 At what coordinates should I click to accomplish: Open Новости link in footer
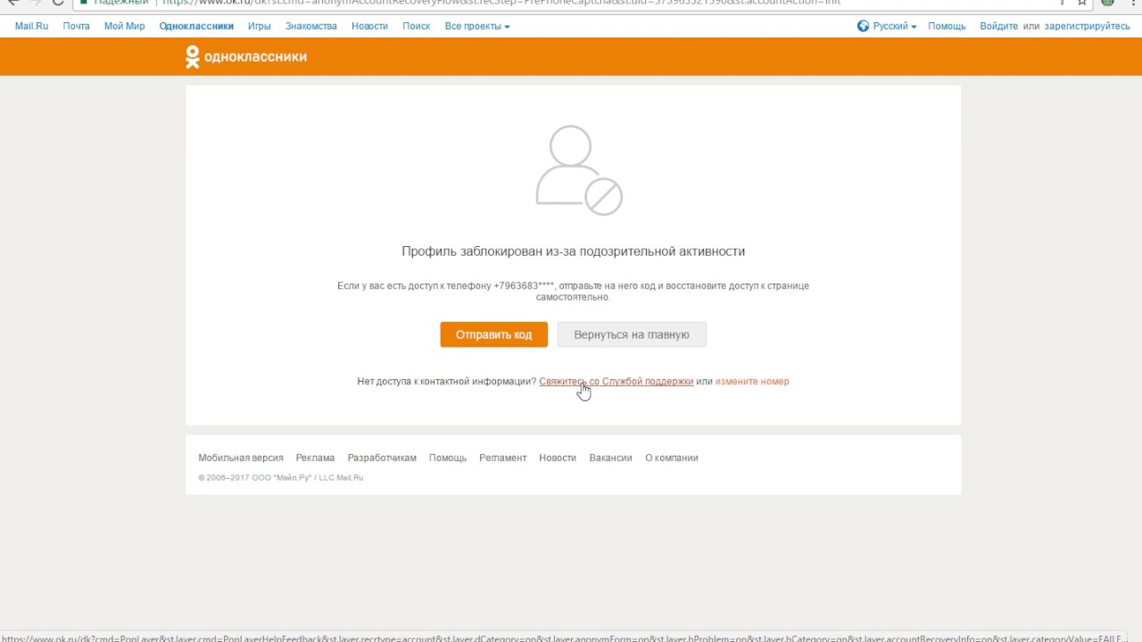[x=558, y=457]
